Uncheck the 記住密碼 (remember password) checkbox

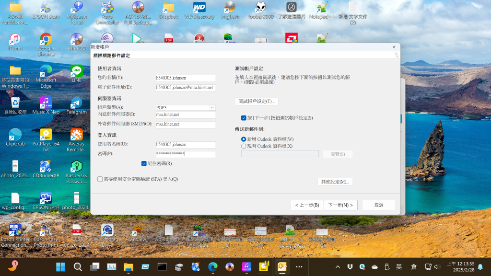pos(144,164)
